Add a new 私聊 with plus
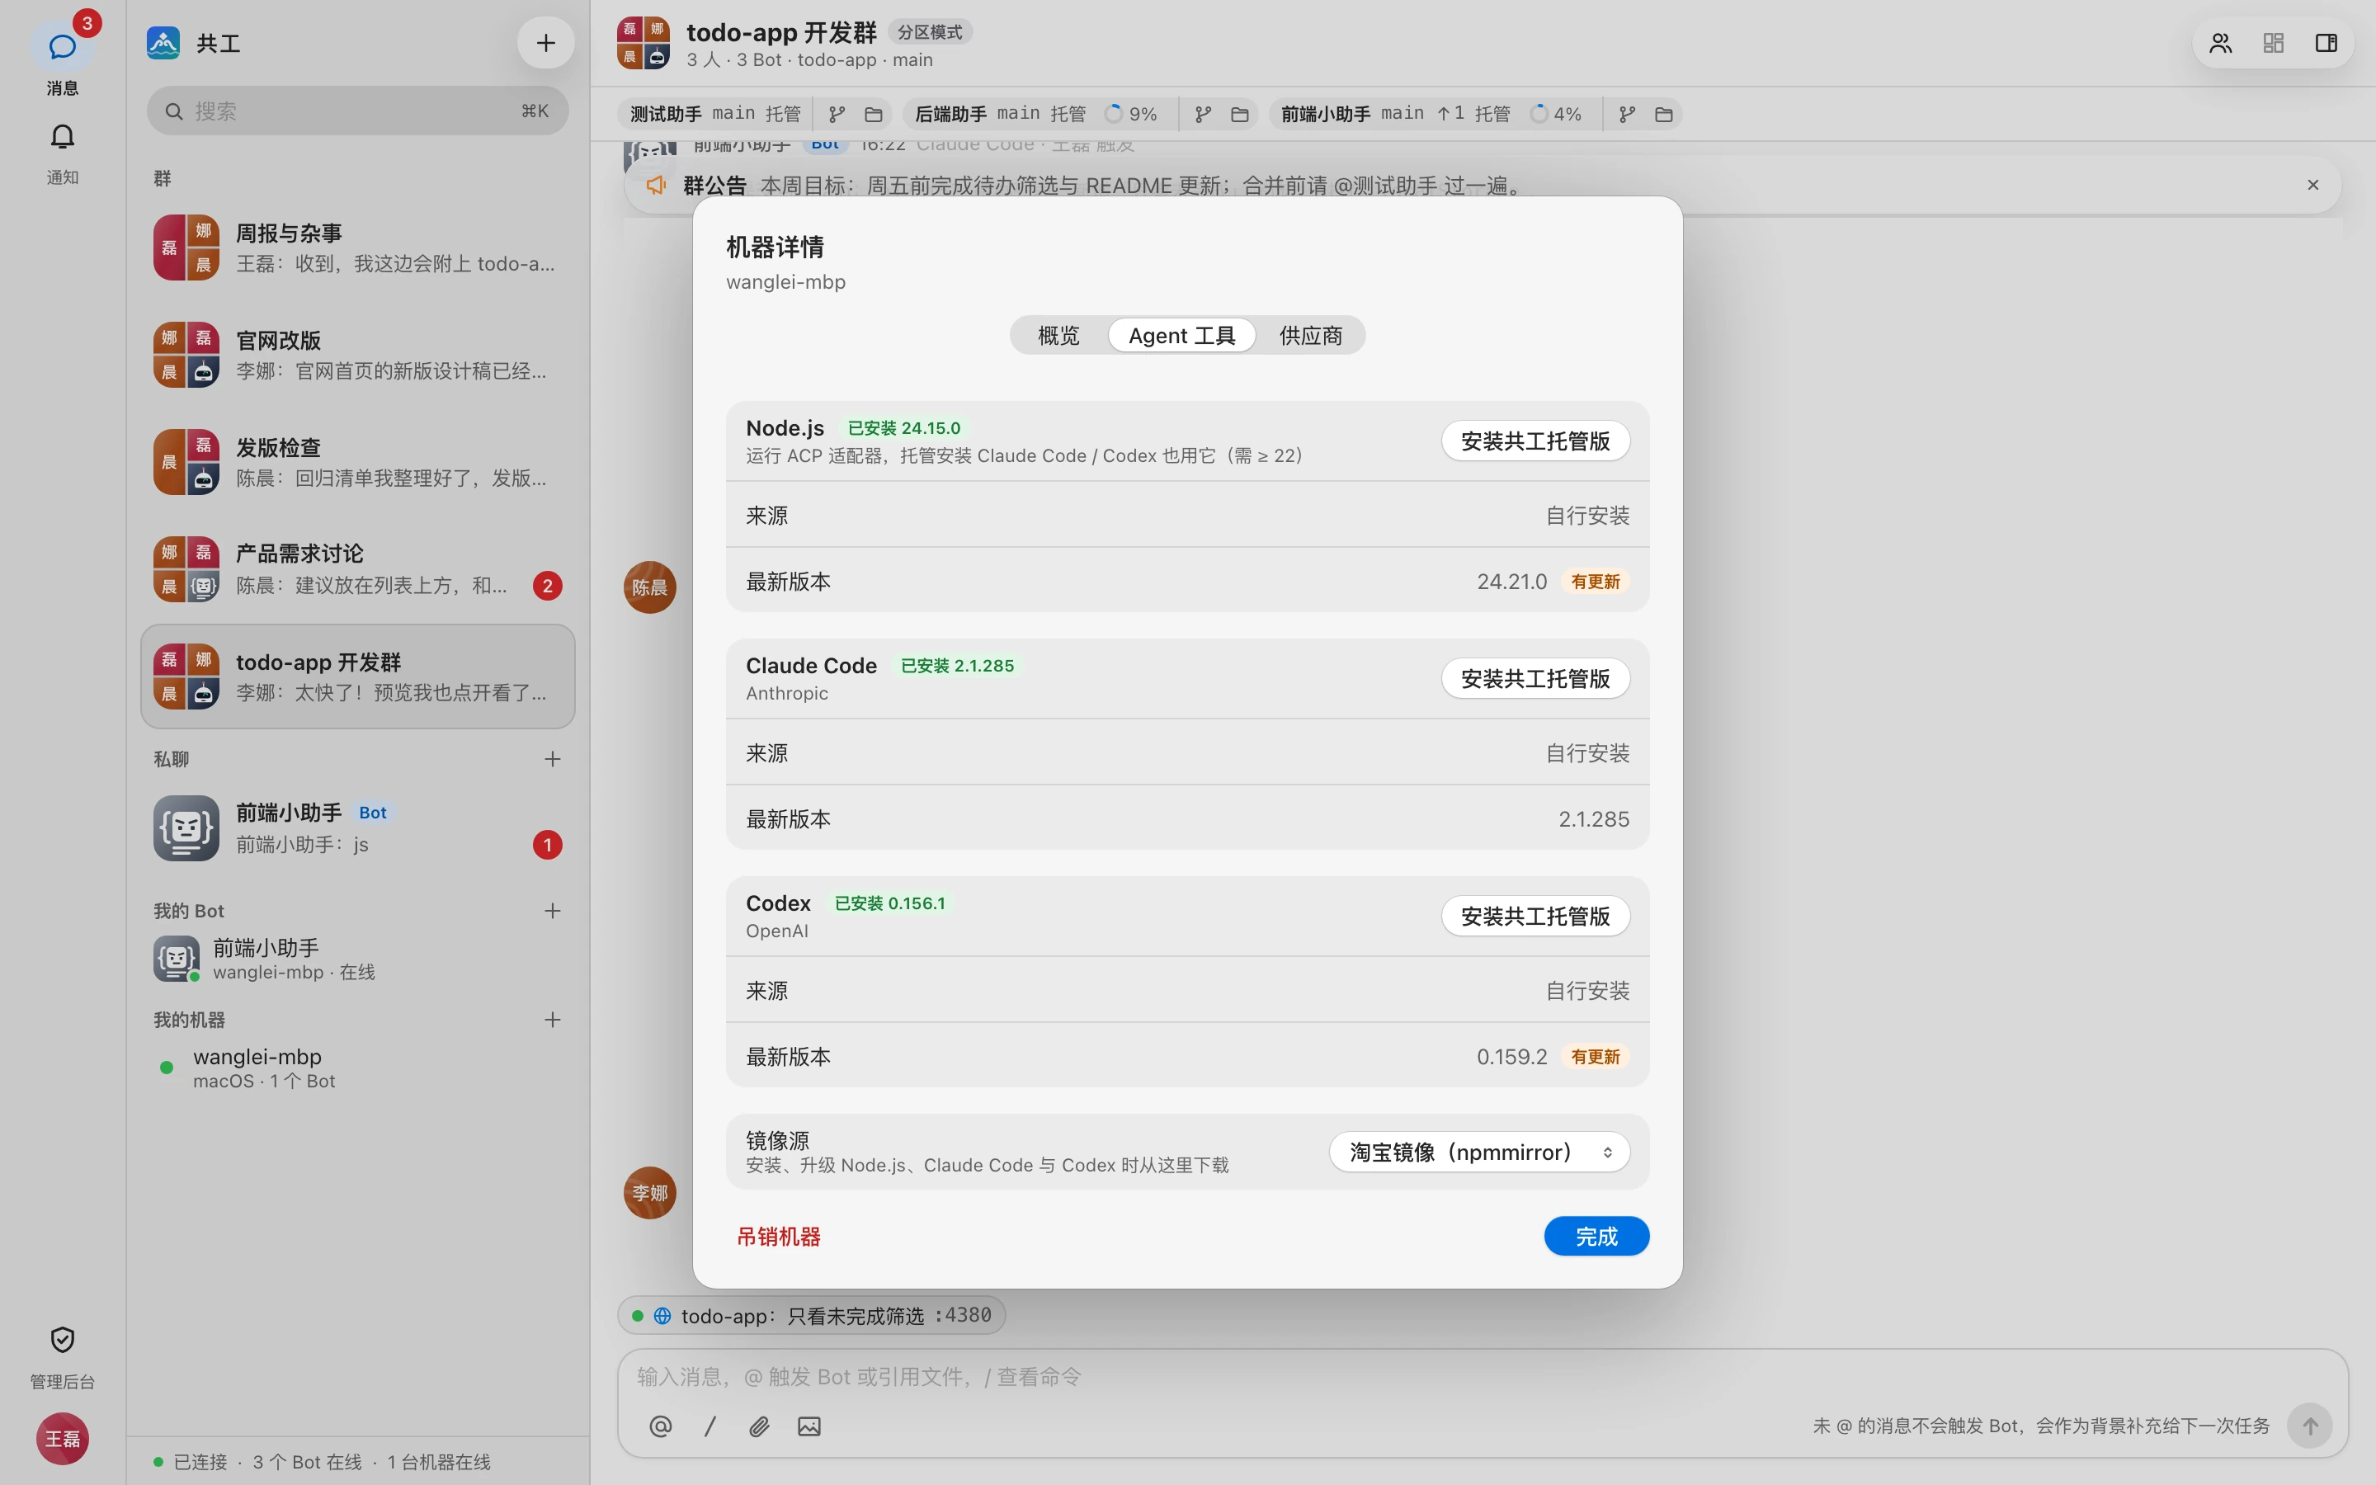Screen dimensions: 2376x1485 [553, 759]
